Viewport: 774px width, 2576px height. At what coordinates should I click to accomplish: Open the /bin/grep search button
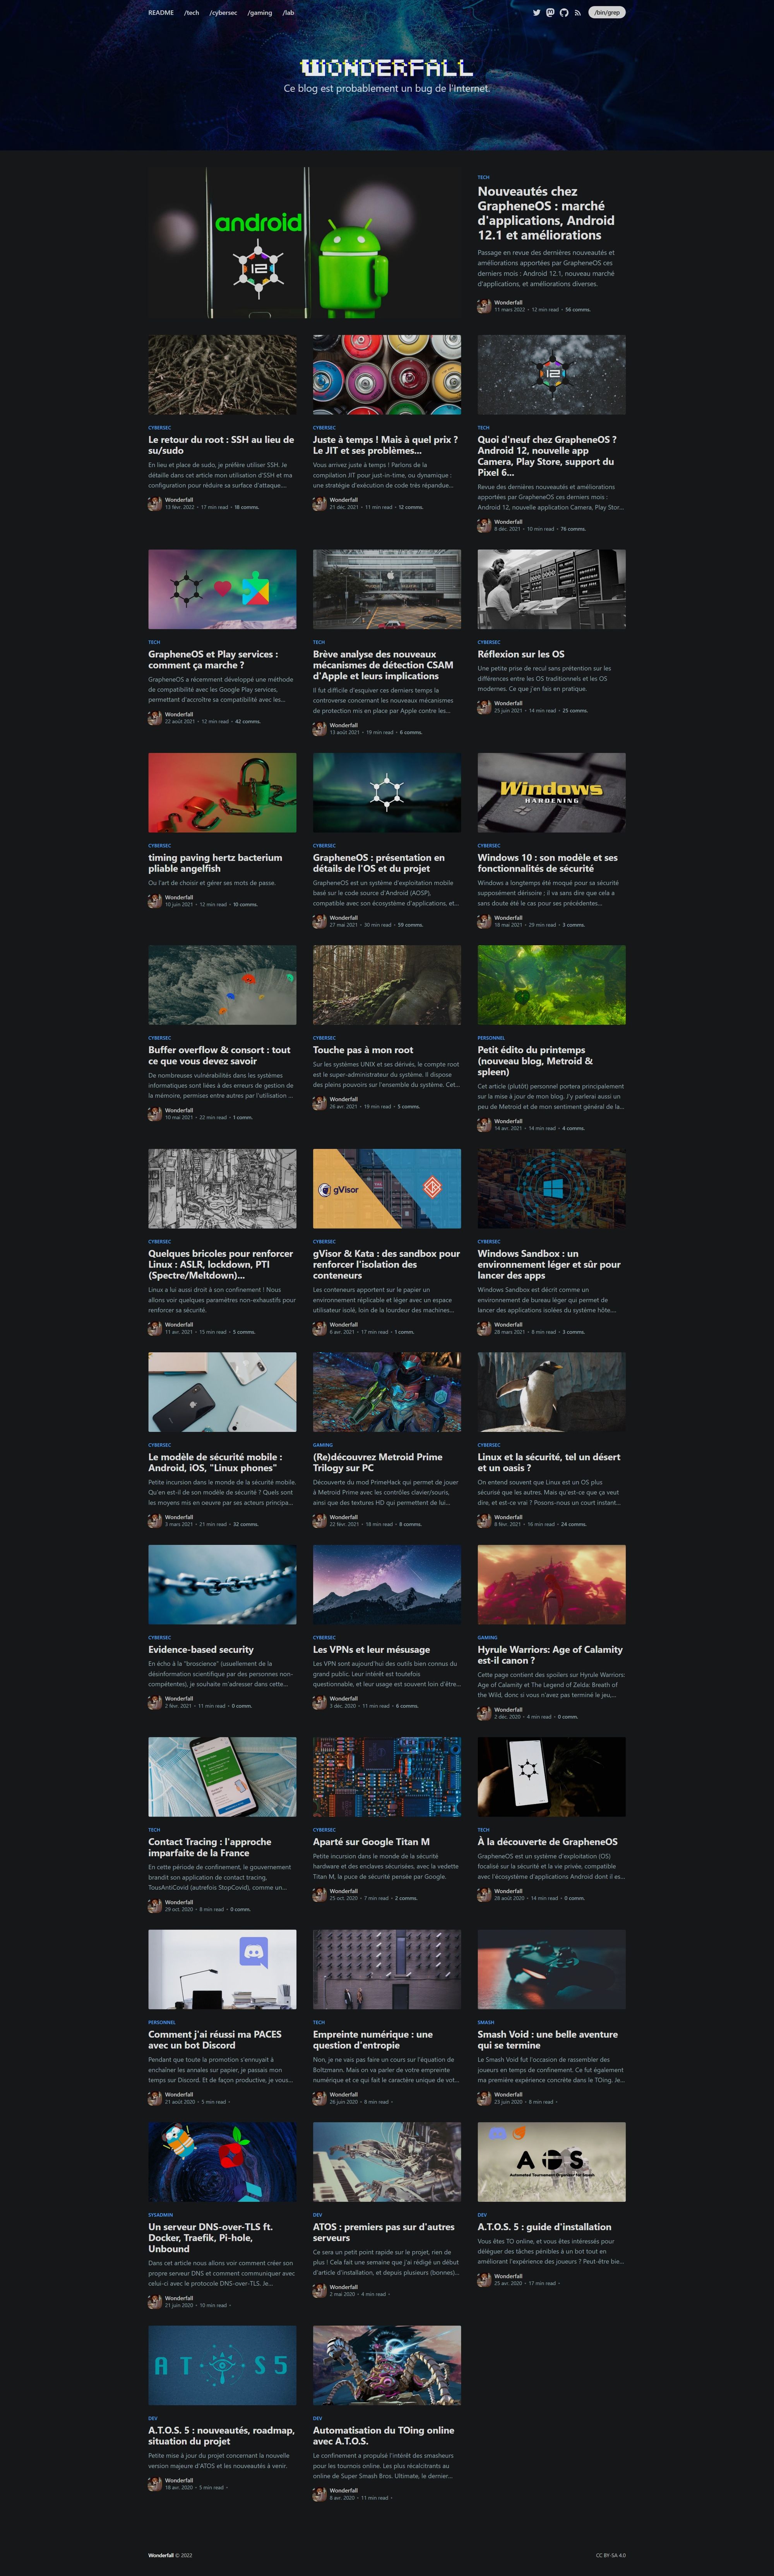(606, 13)
